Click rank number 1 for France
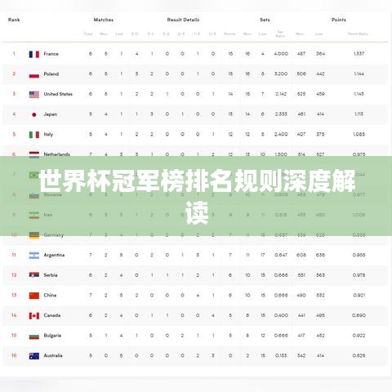The width and height of the screenshot is (392, 392). click(x=14, y=54)
